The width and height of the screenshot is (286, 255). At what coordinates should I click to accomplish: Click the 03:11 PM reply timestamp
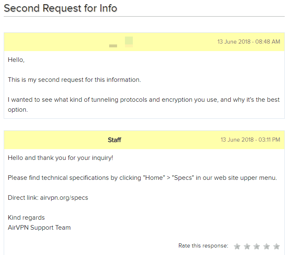[250, 140]
